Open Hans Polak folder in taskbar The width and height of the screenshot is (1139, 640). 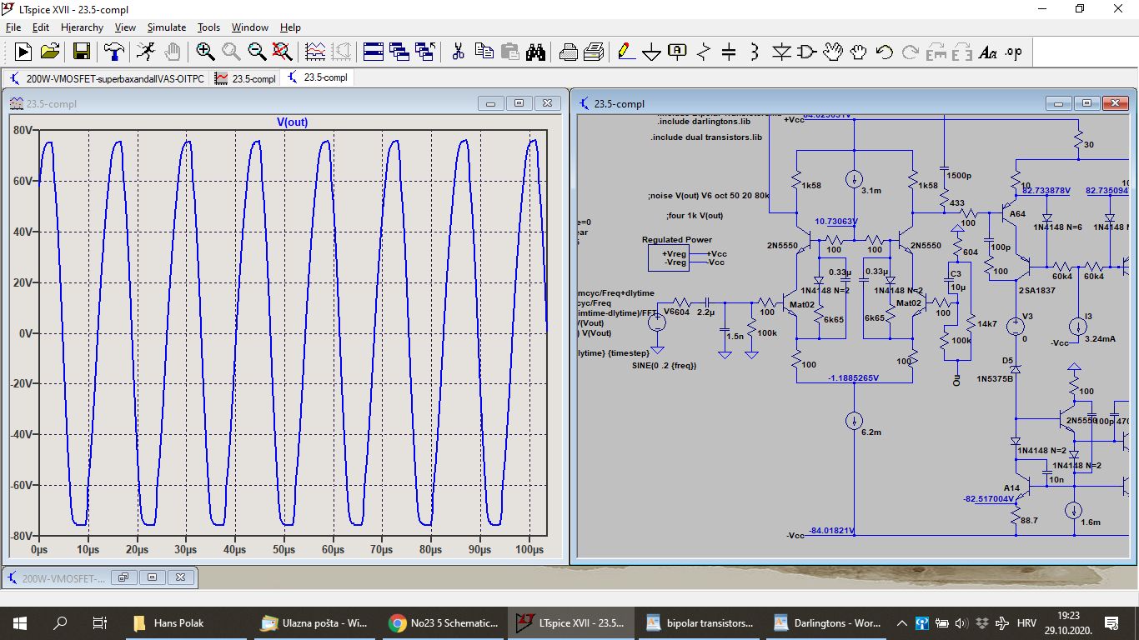(187, 622)
